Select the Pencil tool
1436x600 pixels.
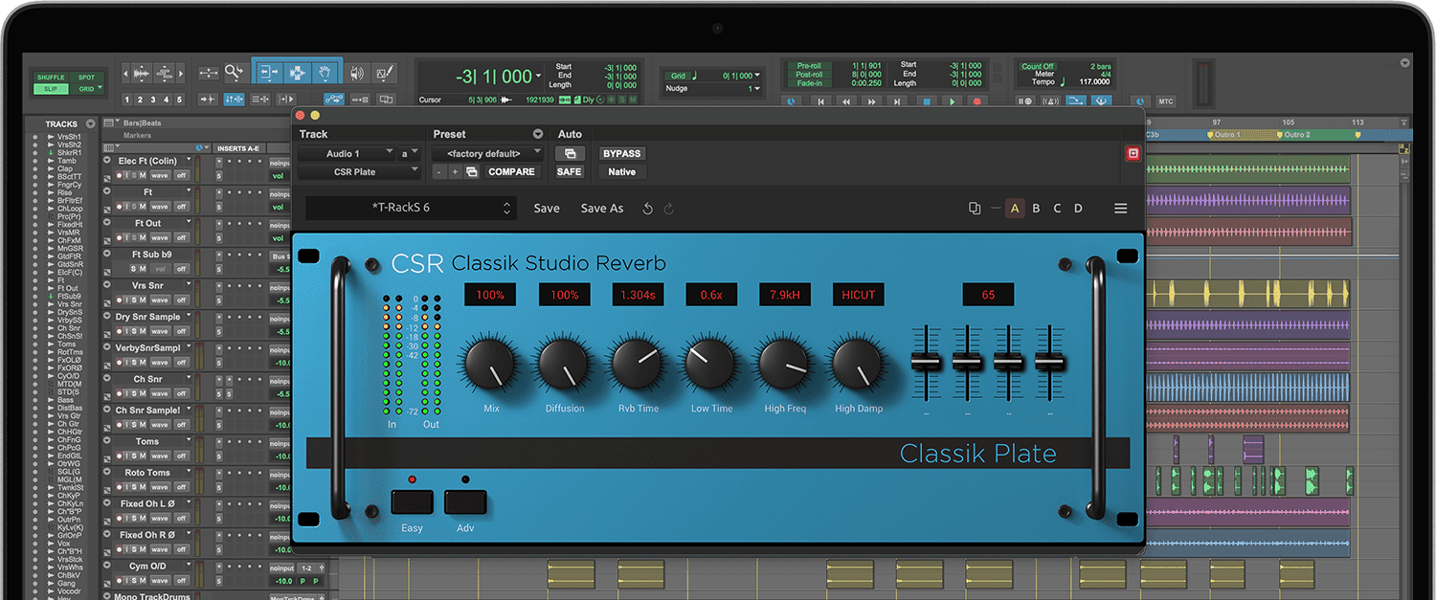(x=383, y=73)
